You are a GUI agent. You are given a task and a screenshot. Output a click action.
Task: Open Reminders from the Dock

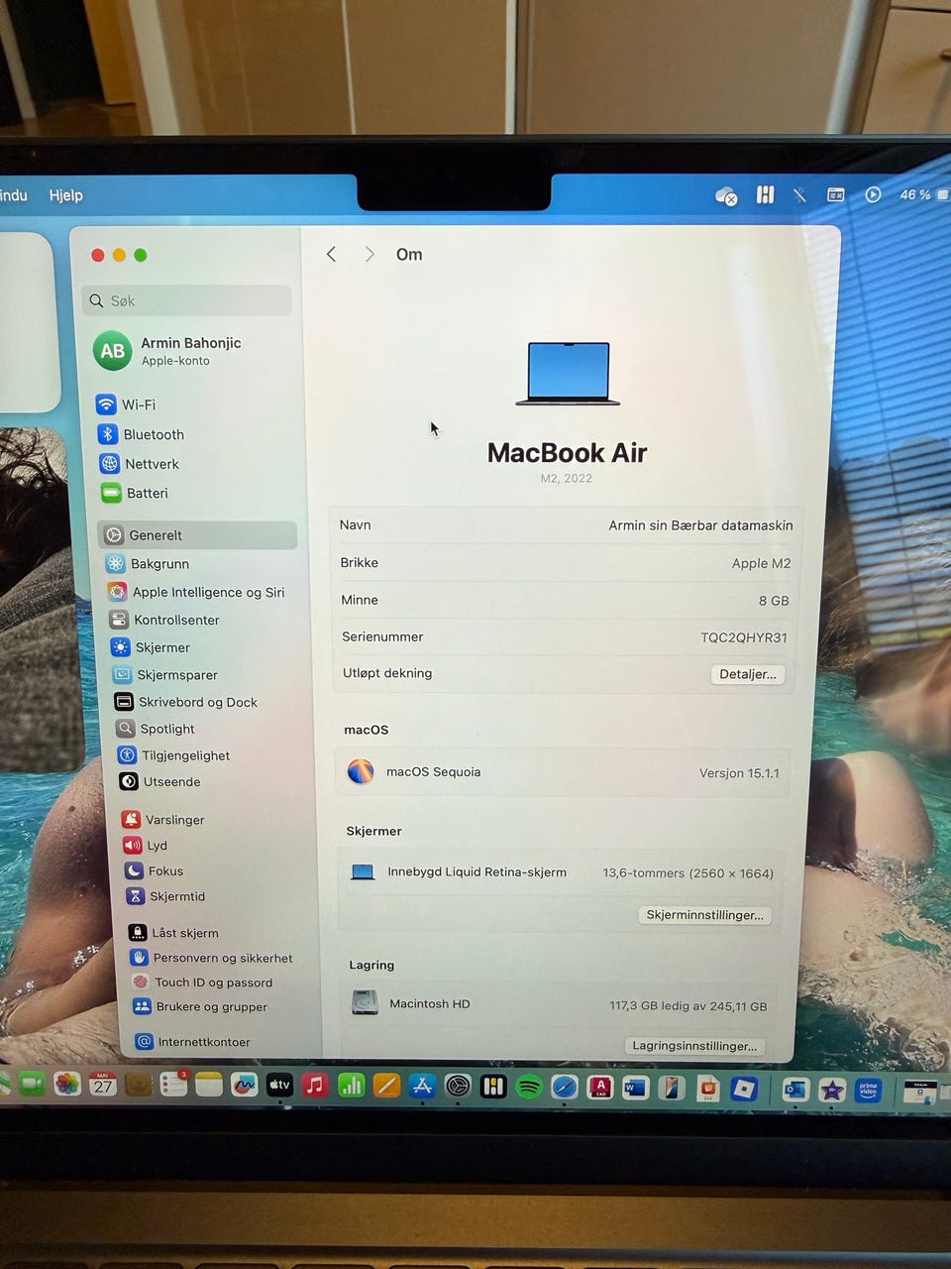(173, 1085)
